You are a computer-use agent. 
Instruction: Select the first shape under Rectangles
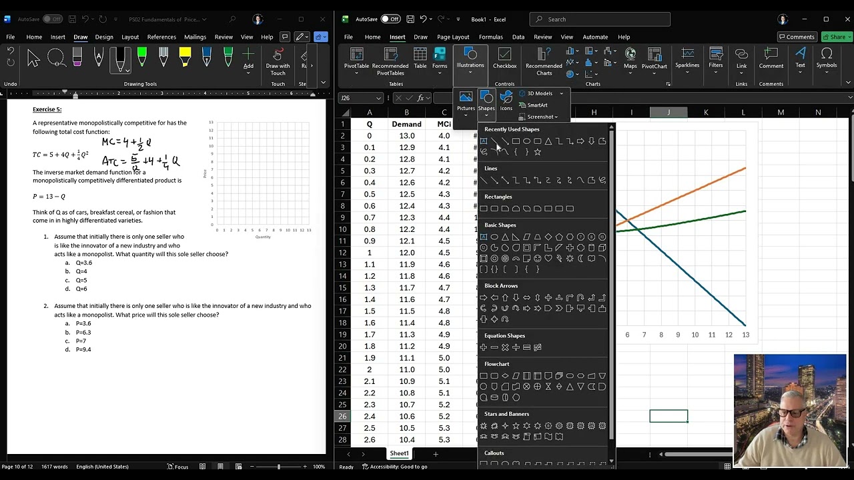coord(484,209)
